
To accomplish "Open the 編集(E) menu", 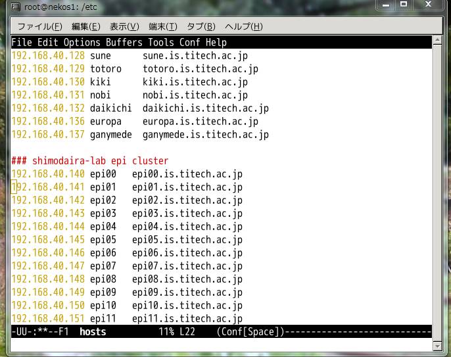I will 85,26.
